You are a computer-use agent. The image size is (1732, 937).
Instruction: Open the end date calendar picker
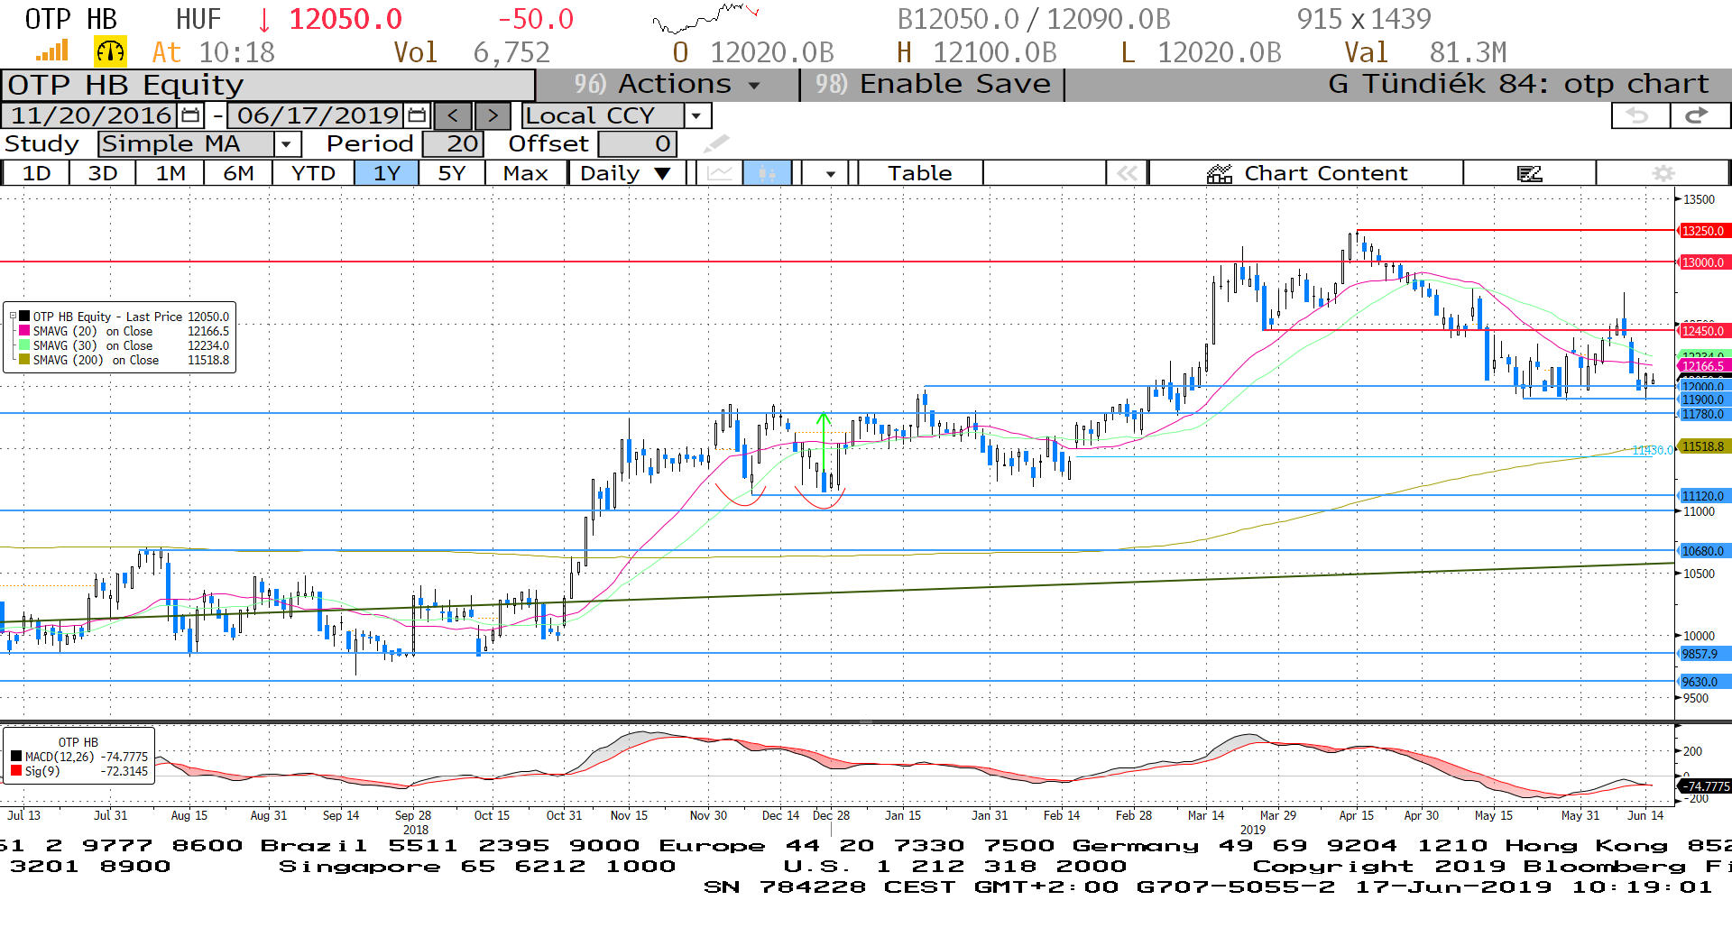click(417, 115)
